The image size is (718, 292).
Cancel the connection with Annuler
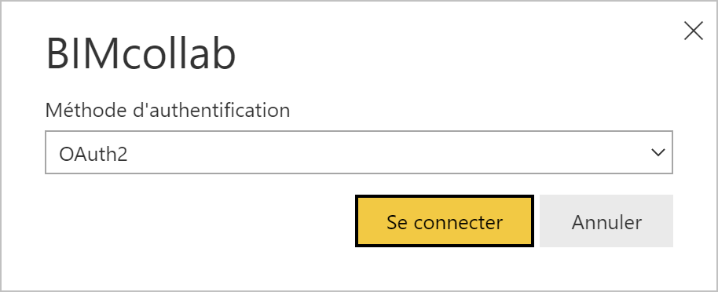pos(606,221)
